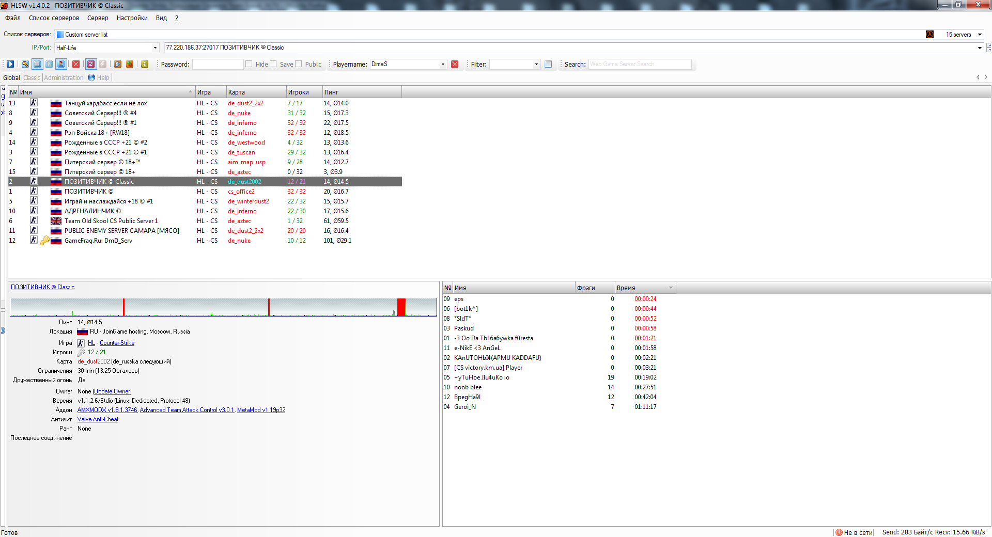The width and height of the screenshot is (992, 537).
Task: Click the blue connect/play toolbar icon
Action: pos(10,64)
